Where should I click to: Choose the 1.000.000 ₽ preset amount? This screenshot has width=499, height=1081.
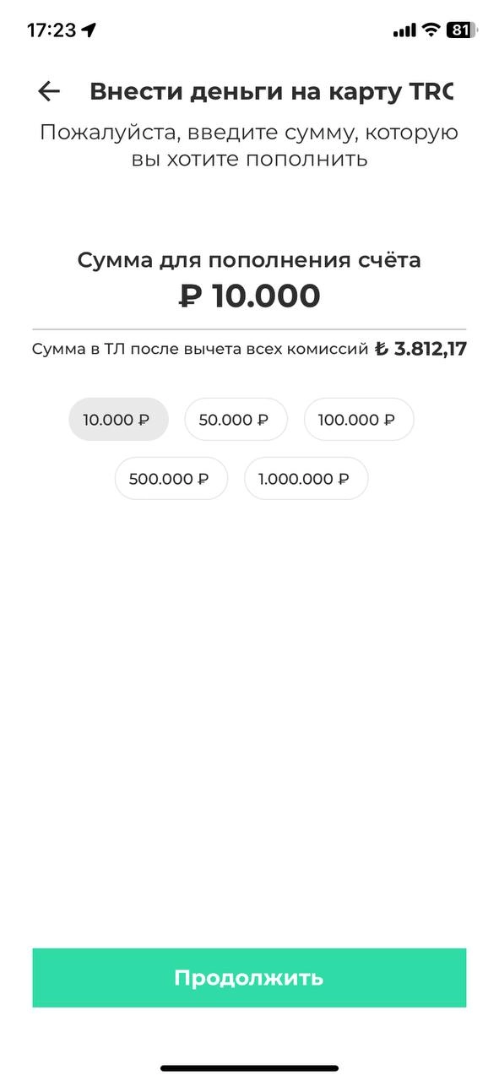(306, 478)
